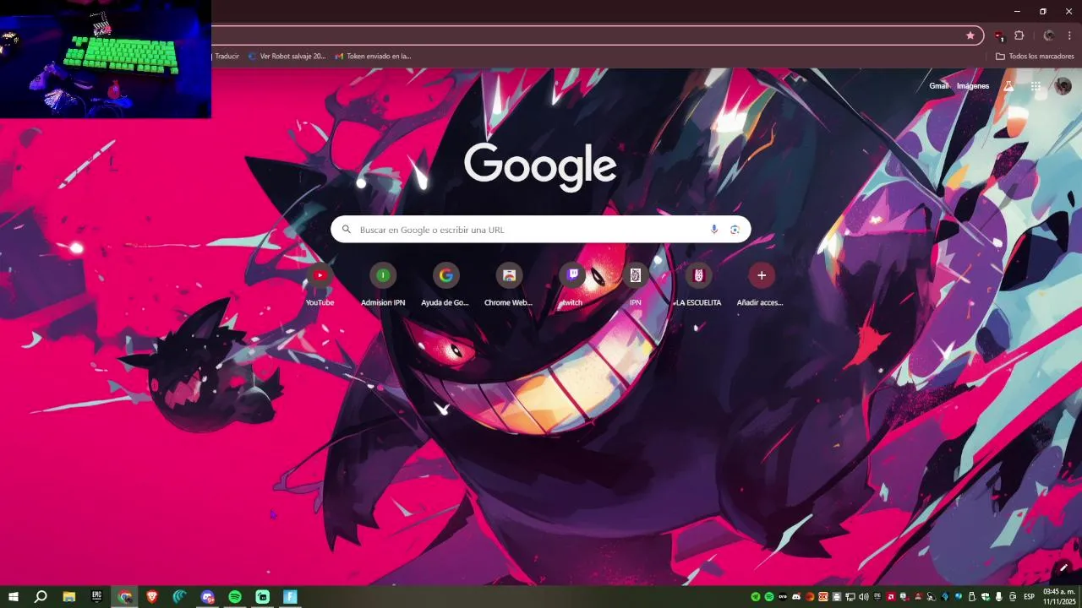Expand the 'Todos los marcadores' folder
The height and width of the screenshot is (608, 1082).
coord(1035,57)
